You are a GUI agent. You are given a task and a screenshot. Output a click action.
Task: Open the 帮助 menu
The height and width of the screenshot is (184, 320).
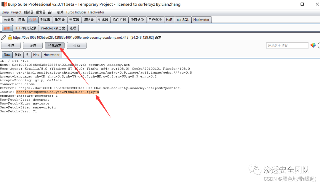pyautogui.click(x=60, y=12)
